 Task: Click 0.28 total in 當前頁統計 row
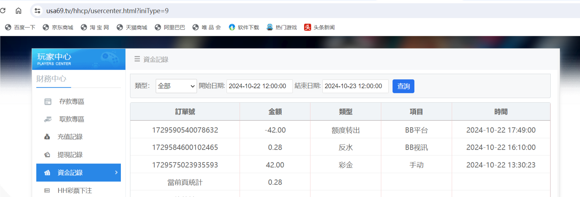pyautogui.click(x=275, y=182)
